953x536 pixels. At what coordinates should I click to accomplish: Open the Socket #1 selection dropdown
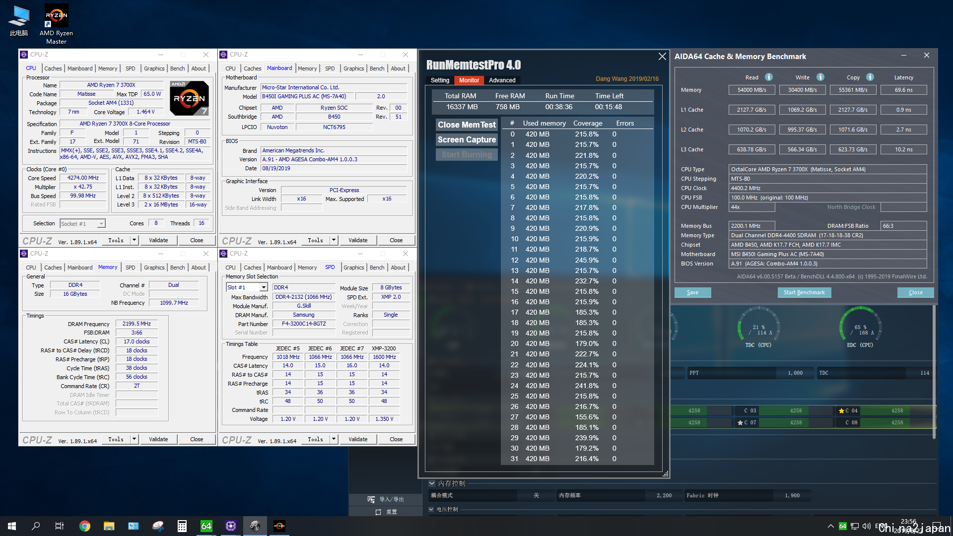click(x=101, y=224)
